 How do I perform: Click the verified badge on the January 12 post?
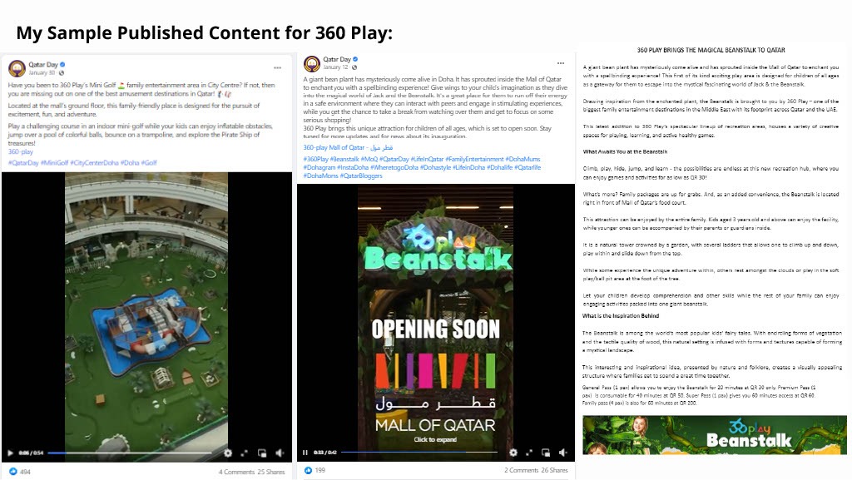click(355, 59)
